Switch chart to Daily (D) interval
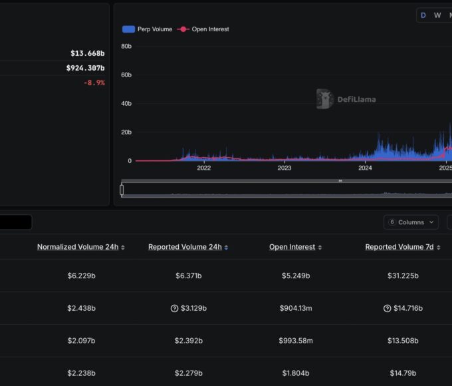Viewport: 452px width, 386px height. [x=423, y=15]
